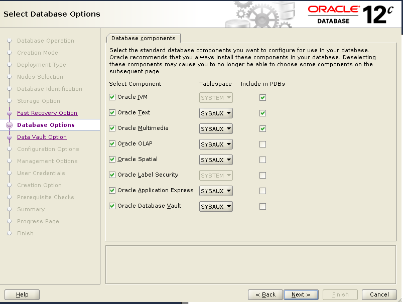Screen dimensions: 403x304
Task: Toggle the Oracle Database Vault checkbox
Action: pos(112,206)
